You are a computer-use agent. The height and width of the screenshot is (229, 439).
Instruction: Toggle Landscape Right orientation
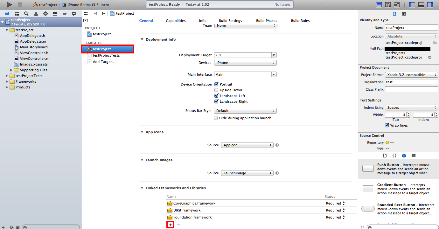pyautogui.click(x=216, y=101)
